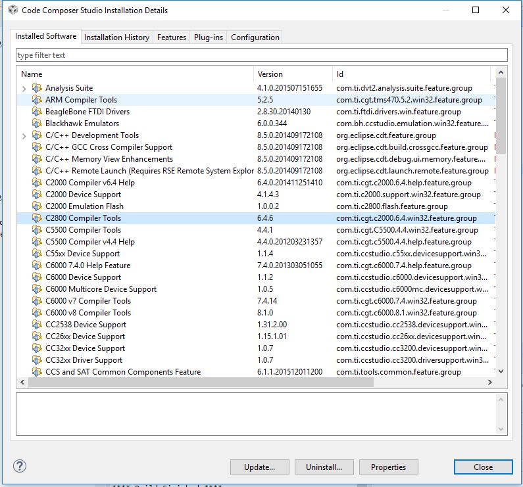Click version 6.0.0.344 cell
This screenshot has width=523, height=487.
pyautogui.click(x=272, y=124)
